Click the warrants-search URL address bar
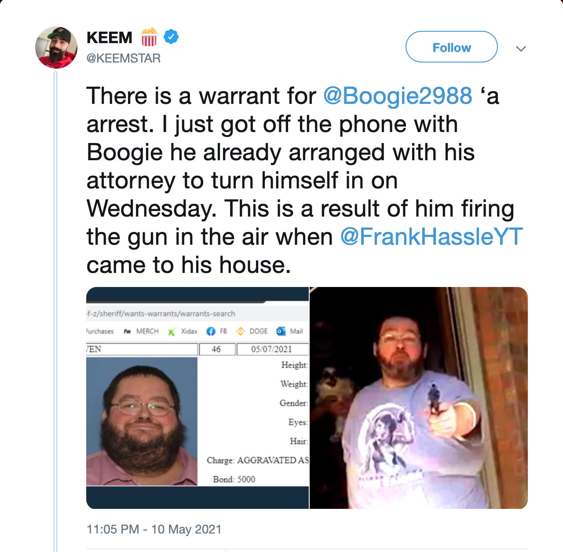This screenshot has height=552, width=563. [197, 313]
